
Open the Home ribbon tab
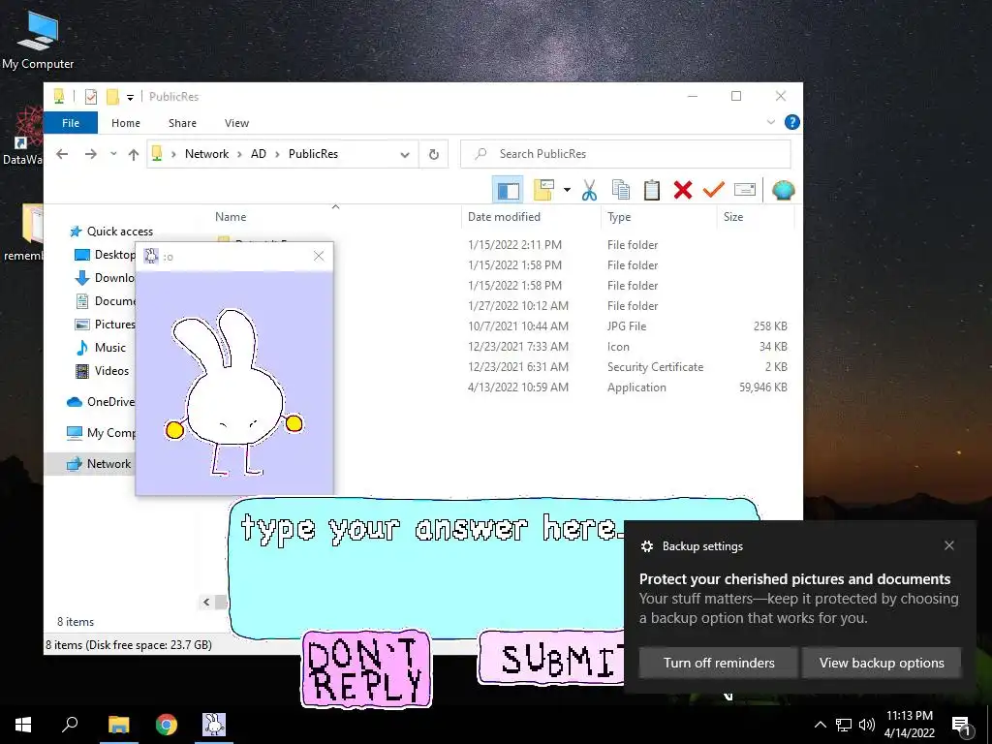[x=126, y=123]
